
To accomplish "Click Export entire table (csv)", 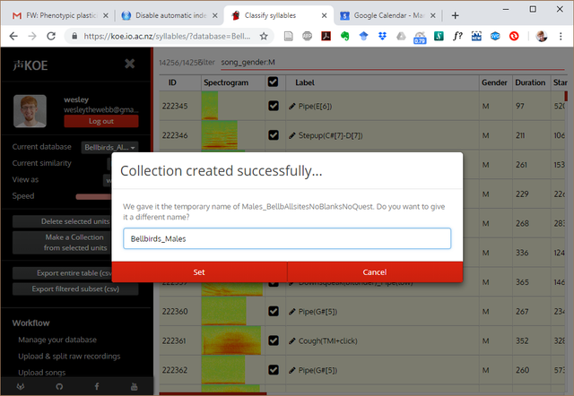I will [x=62, y=273].
